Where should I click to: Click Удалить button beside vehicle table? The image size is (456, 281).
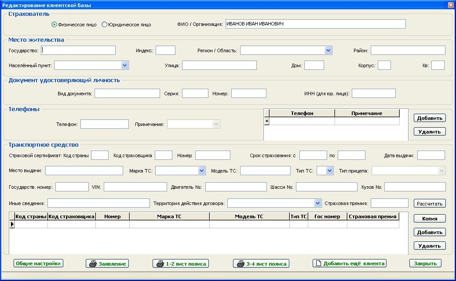point(430,246)
